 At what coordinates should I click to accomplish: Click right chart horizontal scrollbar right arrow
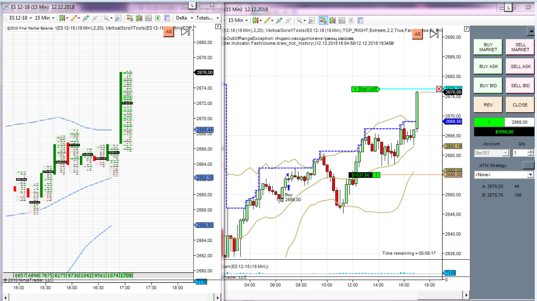[x=466, y=295]
